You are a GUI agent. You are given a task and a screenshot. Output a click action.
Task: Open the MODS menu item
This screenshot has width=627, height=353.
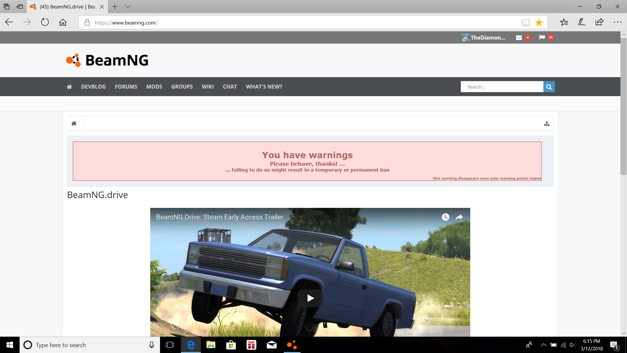(154, 87)
